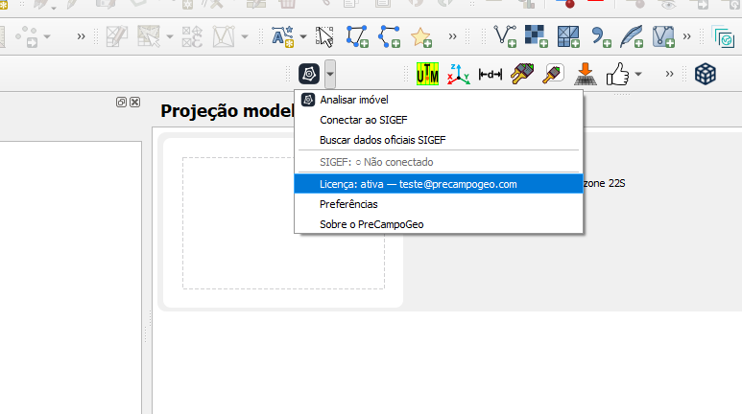
Task: Choose Conectar ao SIGEF from menu
Action: 439,120
